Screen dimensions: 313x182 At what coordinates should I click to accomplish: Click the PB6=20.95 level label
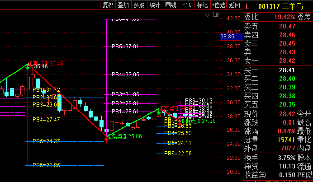click(x=46, y=165)
